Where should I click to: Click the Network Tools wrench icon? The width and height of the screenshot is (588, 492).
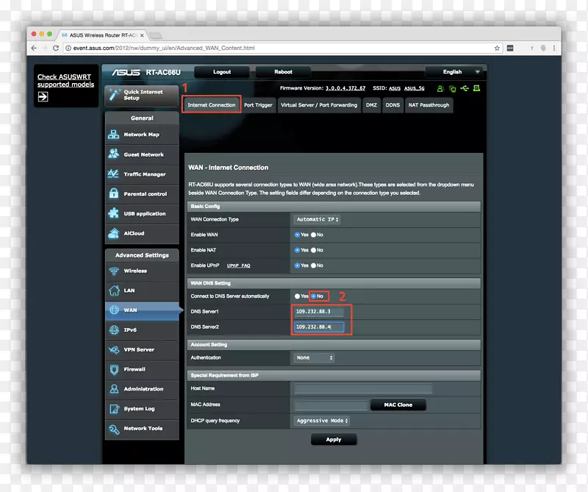114,429
